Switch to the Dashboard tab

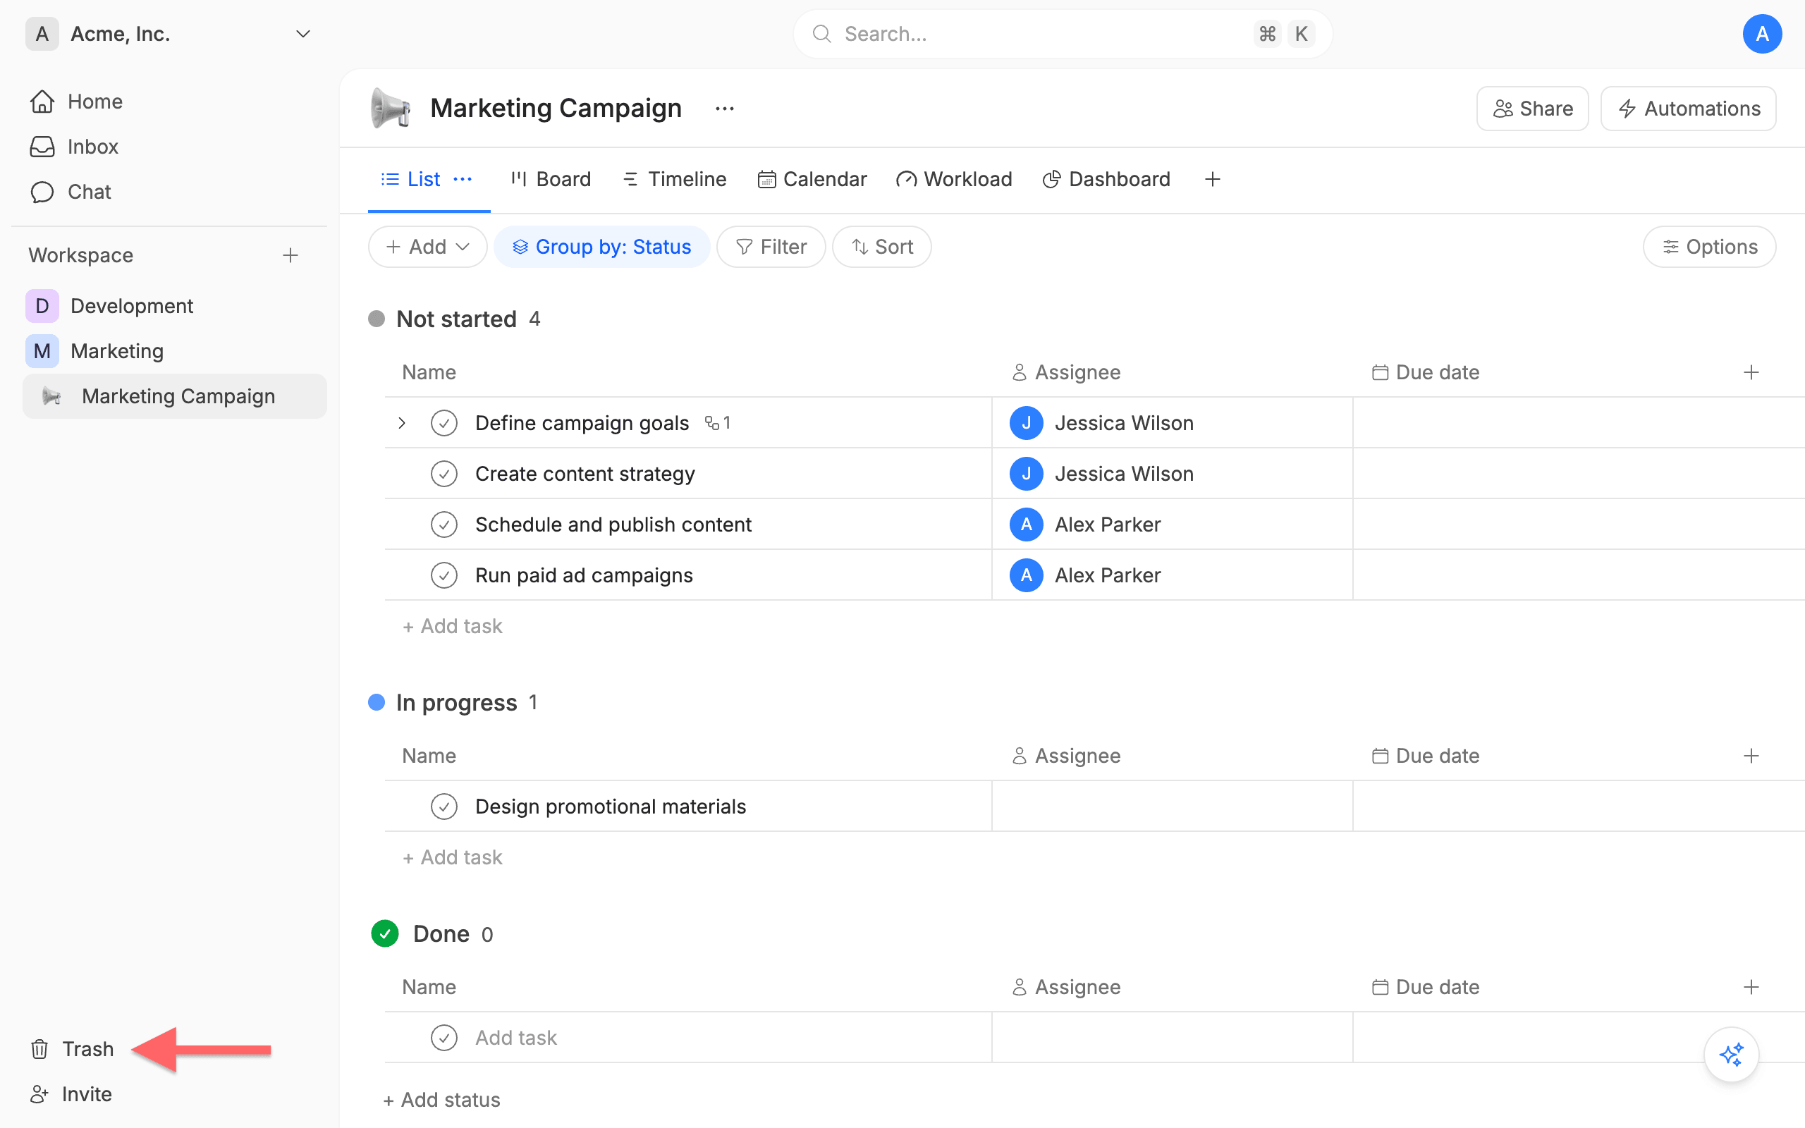coord(1106,179)
